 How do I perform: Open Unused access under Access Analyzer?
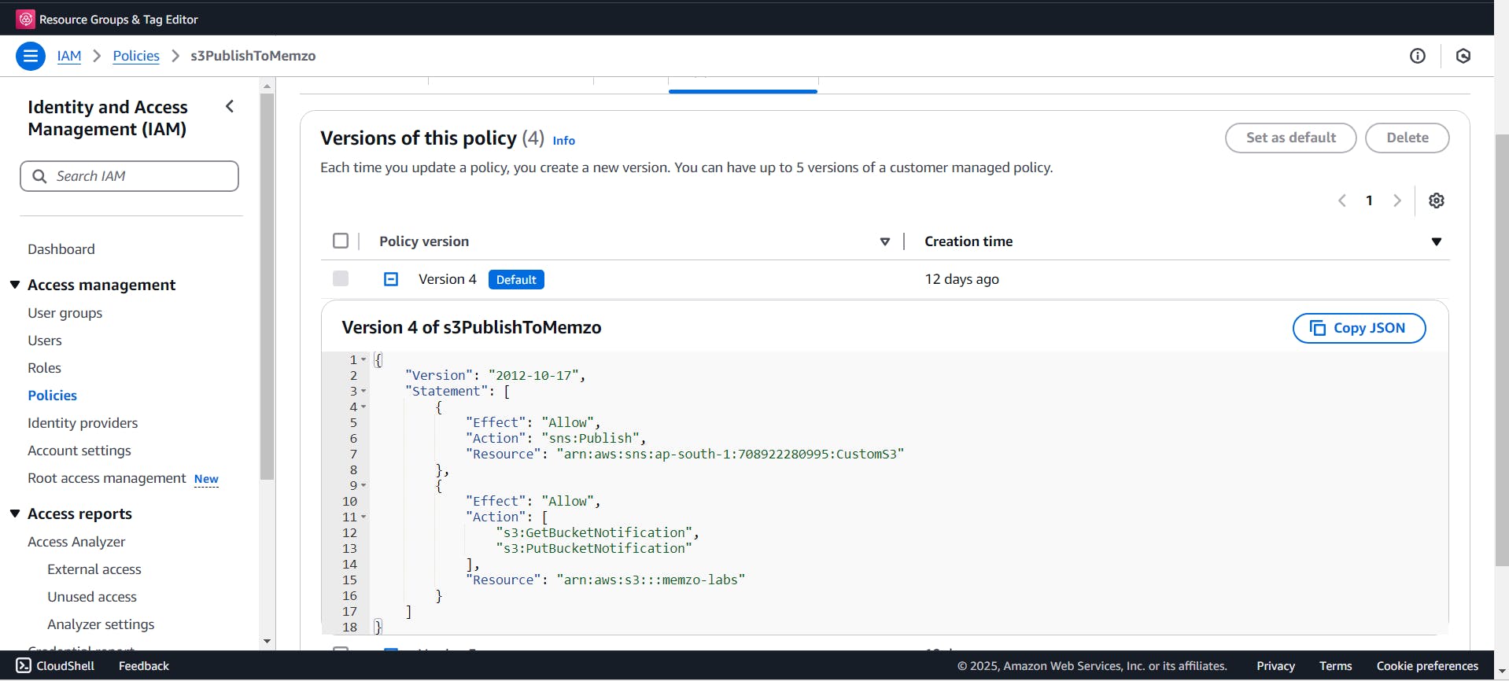(92, 597)
